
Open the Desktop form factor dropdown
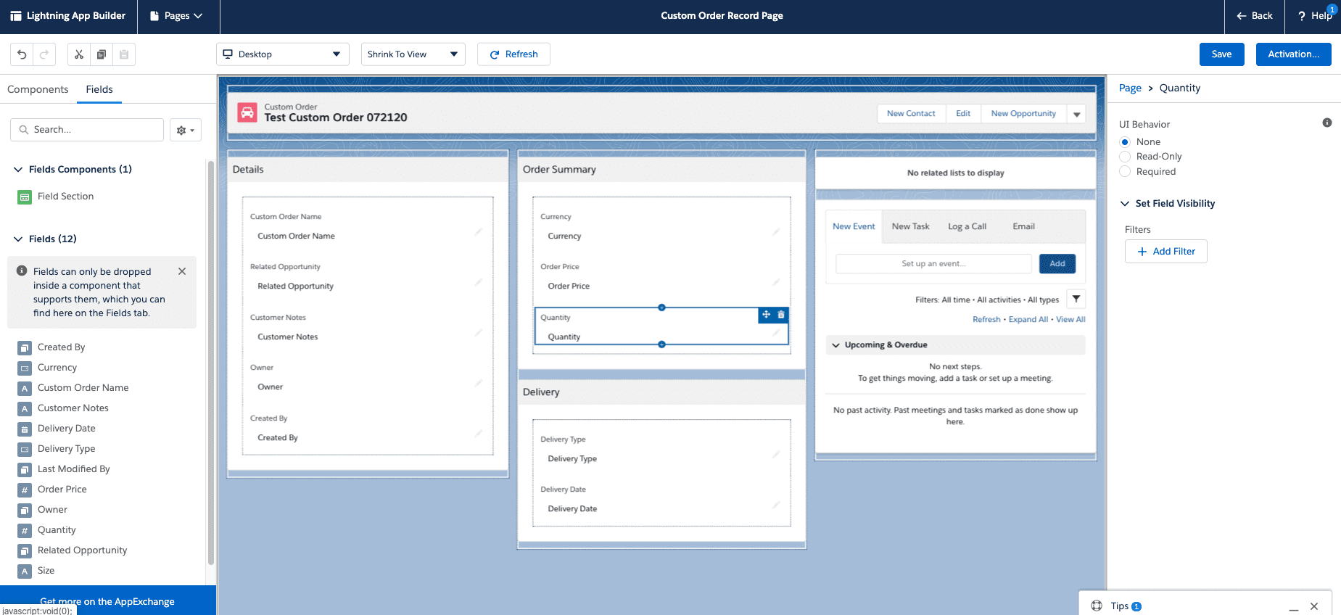tap(282, 54)
